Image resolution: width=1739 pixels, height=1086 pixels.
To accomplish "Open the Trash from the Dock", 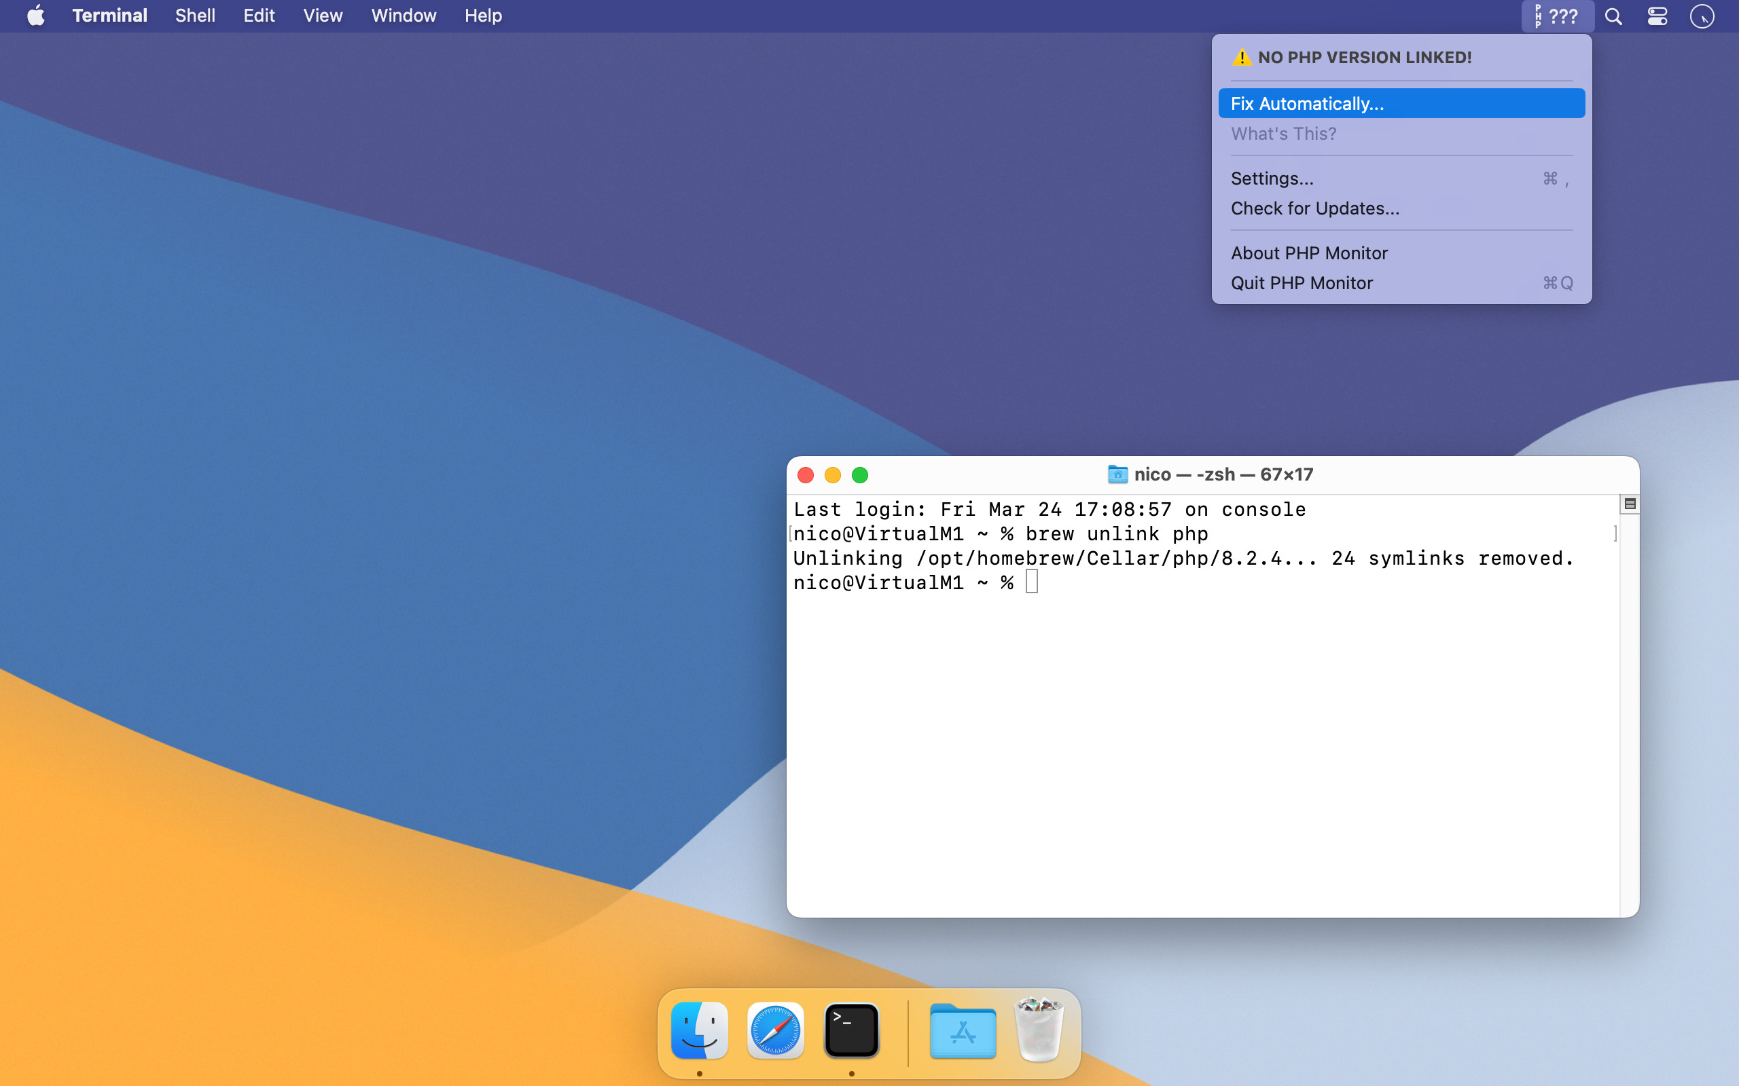I will (x=1039, y=1028).
